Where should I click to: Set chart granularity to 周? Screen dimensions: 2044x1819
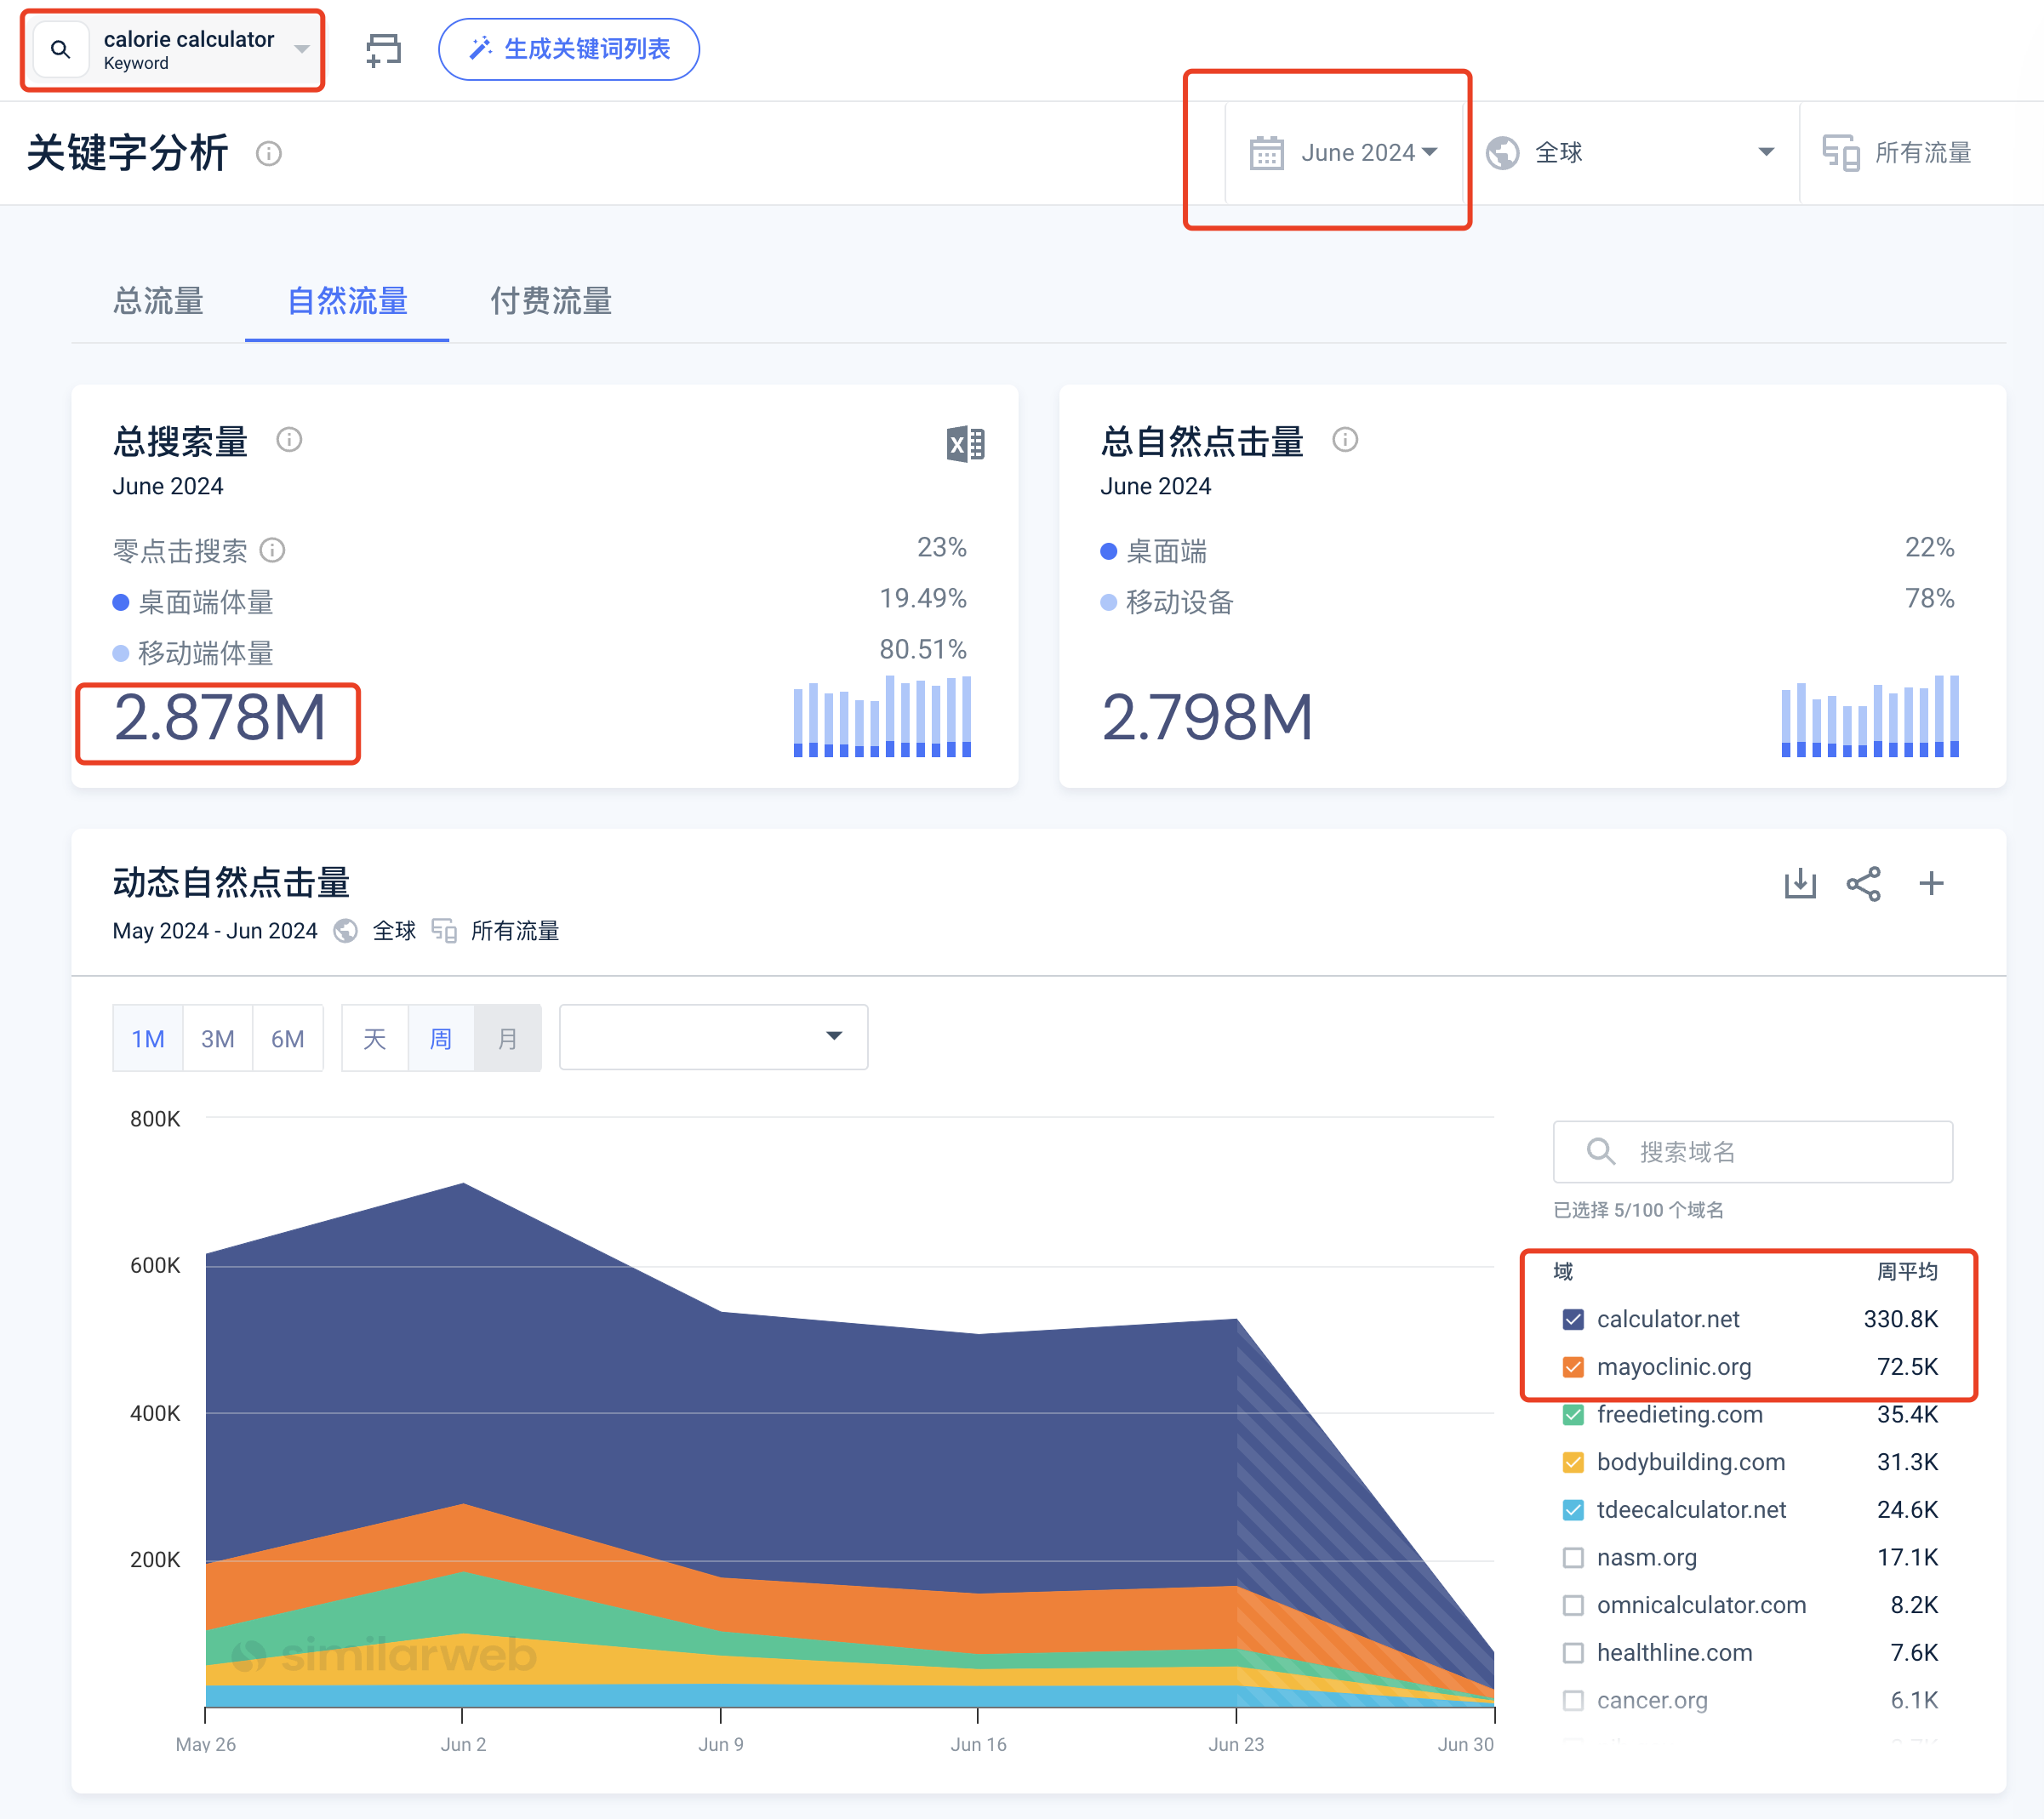[441, 1039]
